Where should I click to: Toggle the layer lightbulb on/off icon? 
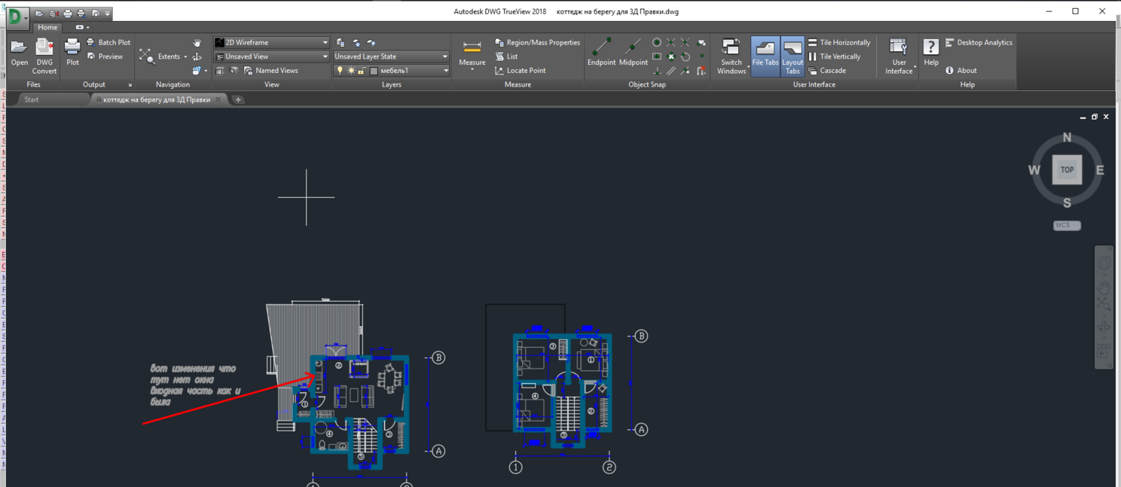click(340, 71)
